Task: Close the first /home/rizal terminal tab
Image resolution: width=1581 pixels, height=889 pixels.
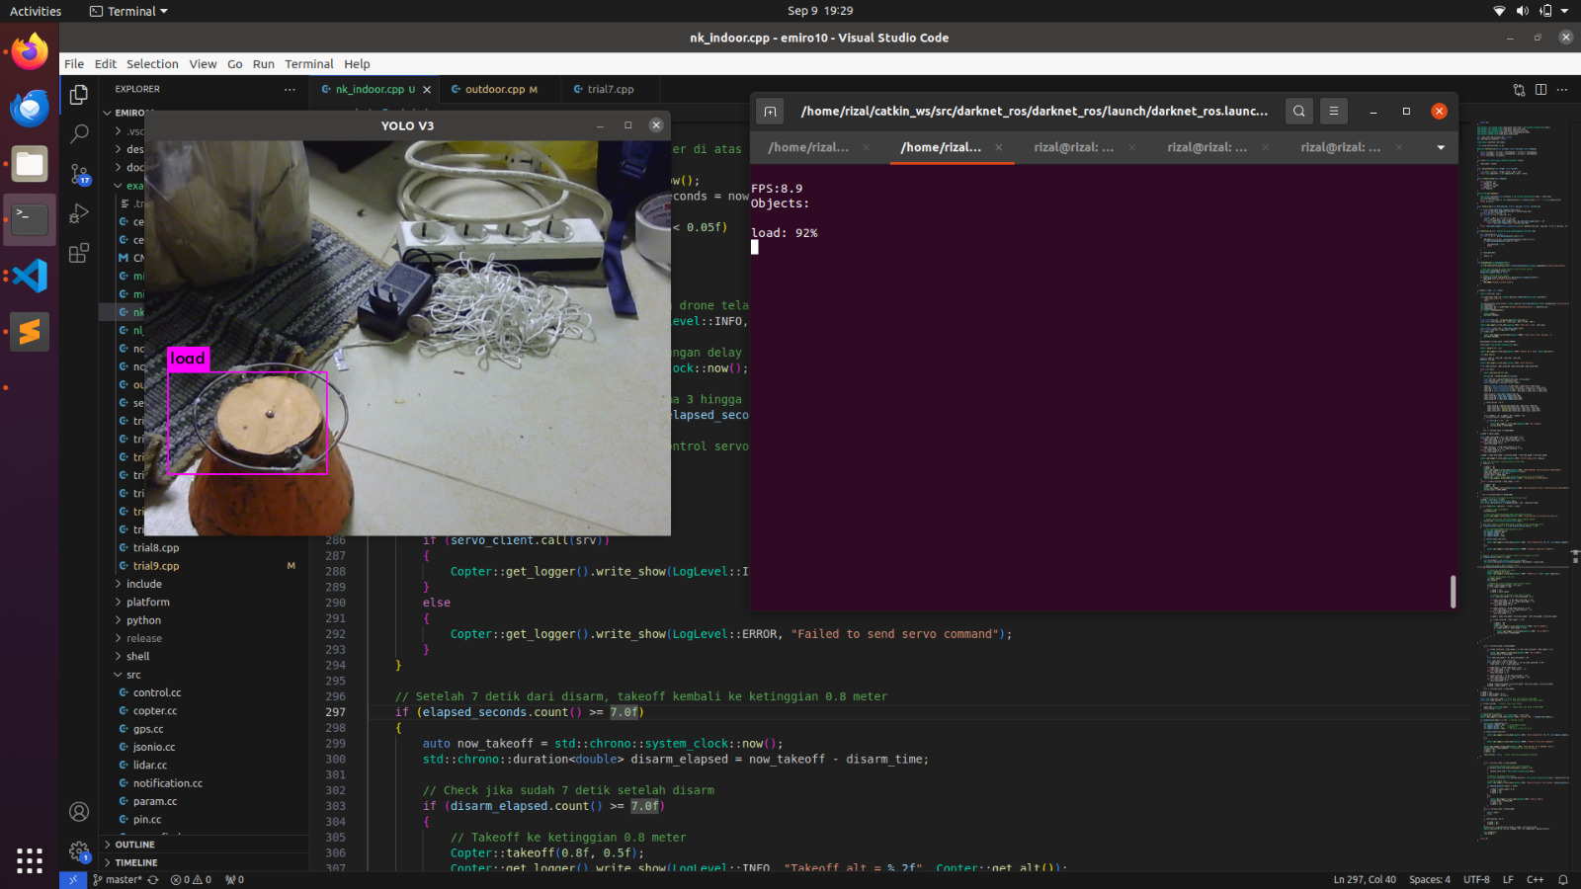Action: [x=867, y=147]
